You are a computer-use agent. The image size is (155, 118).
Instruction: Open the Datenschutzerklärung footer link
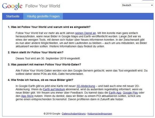(74, 114)
